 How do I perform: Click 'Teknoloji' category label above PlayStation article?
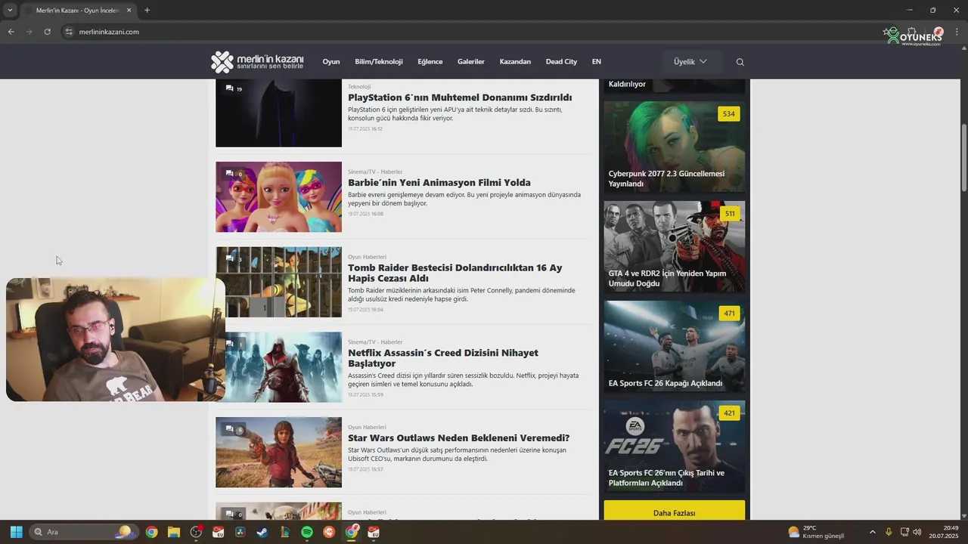click(x=359, y=87)
